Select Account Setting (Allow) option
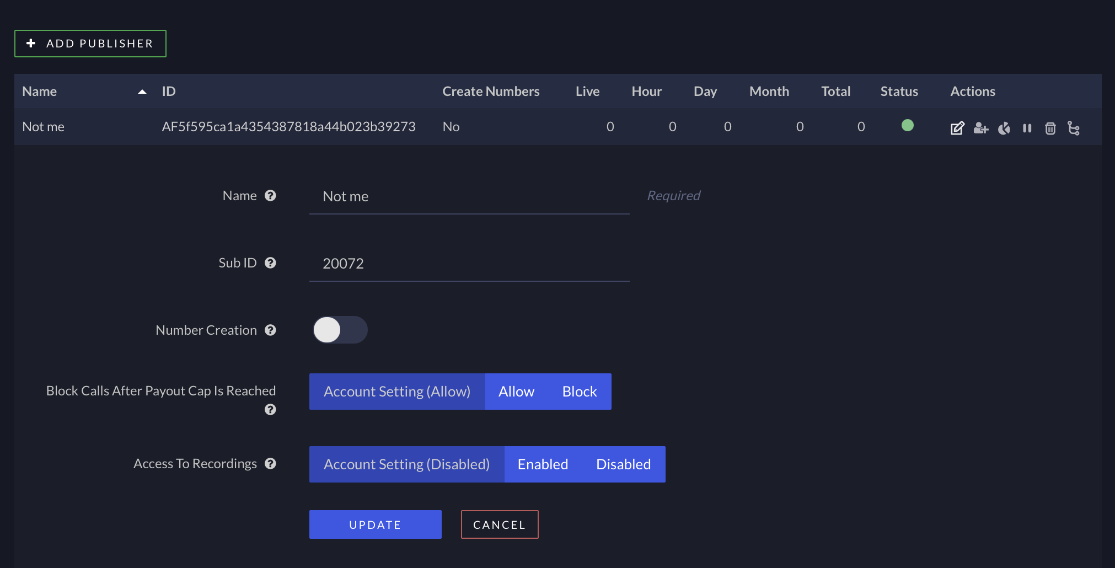The width and height of the screenshot is (1115, 568). point(397,392)
